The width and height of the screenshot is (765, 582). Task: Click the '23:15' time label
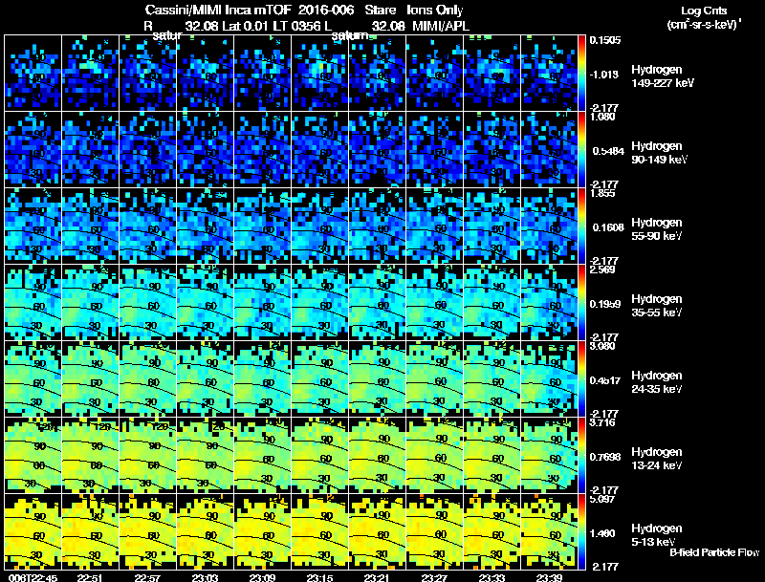(319, 578)
